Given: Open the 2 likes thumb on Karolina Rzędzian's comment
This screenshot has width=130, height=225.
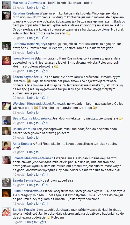Looking at the screenshot, I should (x=45, y=38).
